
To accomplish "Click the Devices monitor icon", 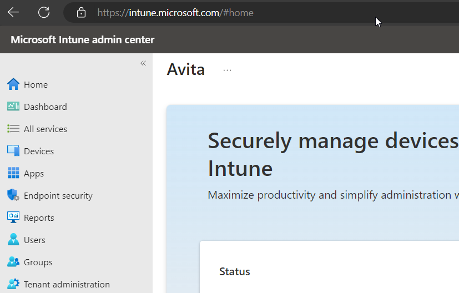I will coord(13,151).
